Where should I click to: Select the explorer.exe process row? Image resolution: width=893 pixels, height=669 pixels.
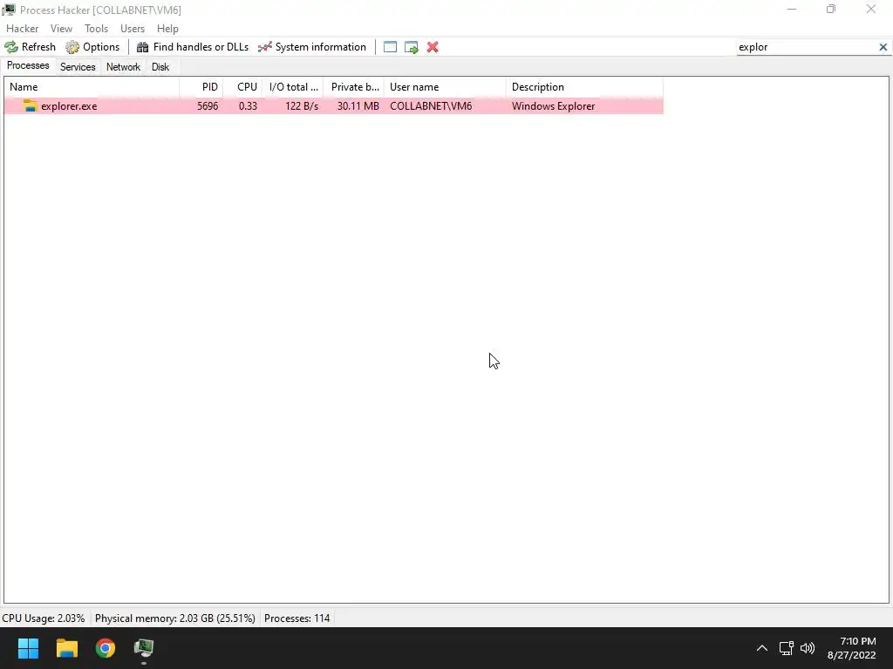334,106
